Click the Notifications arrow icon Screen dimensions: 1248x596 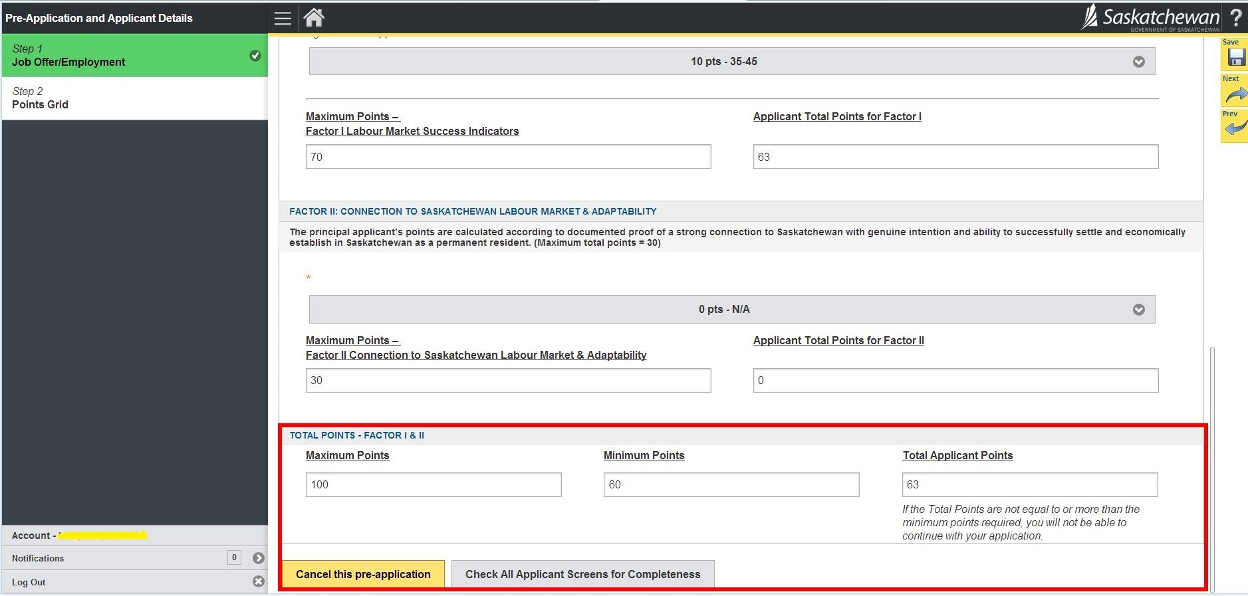tap(259, 558)
